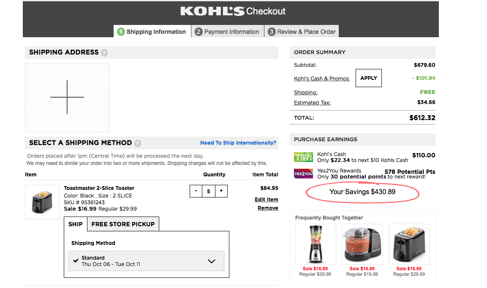
Task: Click the blender thumbnail under Frequently Bought Together
Action: pos(315,244)
